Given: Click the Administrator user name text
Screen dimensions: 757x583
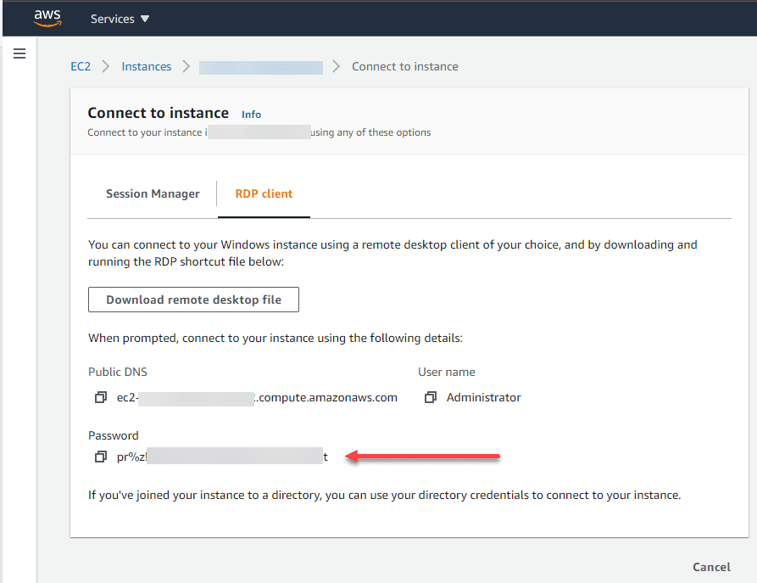Looking at the screenshot, I should [x=483, y=397].
